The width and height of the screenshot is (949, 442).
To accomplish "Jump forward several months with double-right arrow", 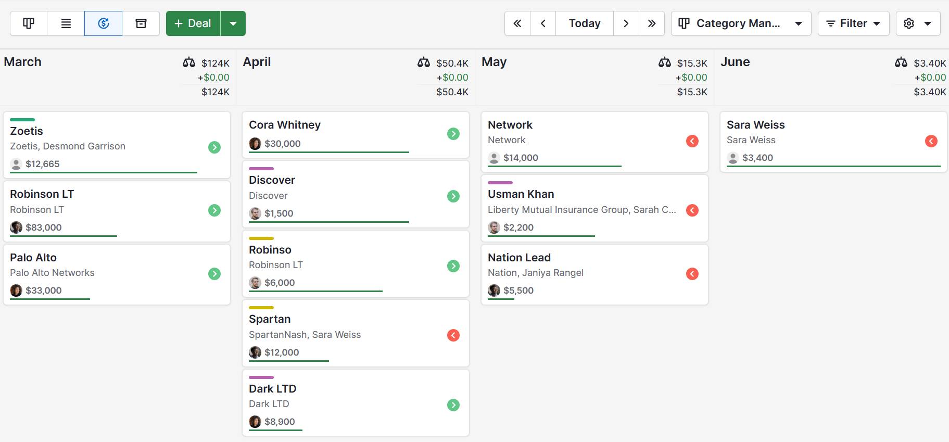I will [x=652, y=23].
